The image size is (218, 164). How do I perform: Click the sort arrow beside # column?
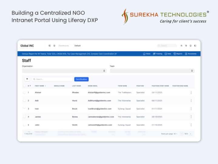30,86
